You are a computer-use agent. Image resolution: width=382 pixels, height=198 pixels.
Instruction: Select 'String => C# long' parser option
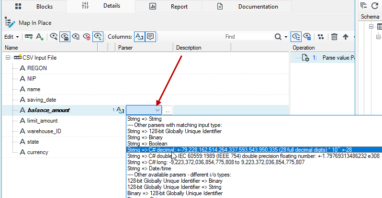pyautogui.click(x=216, y=162)
